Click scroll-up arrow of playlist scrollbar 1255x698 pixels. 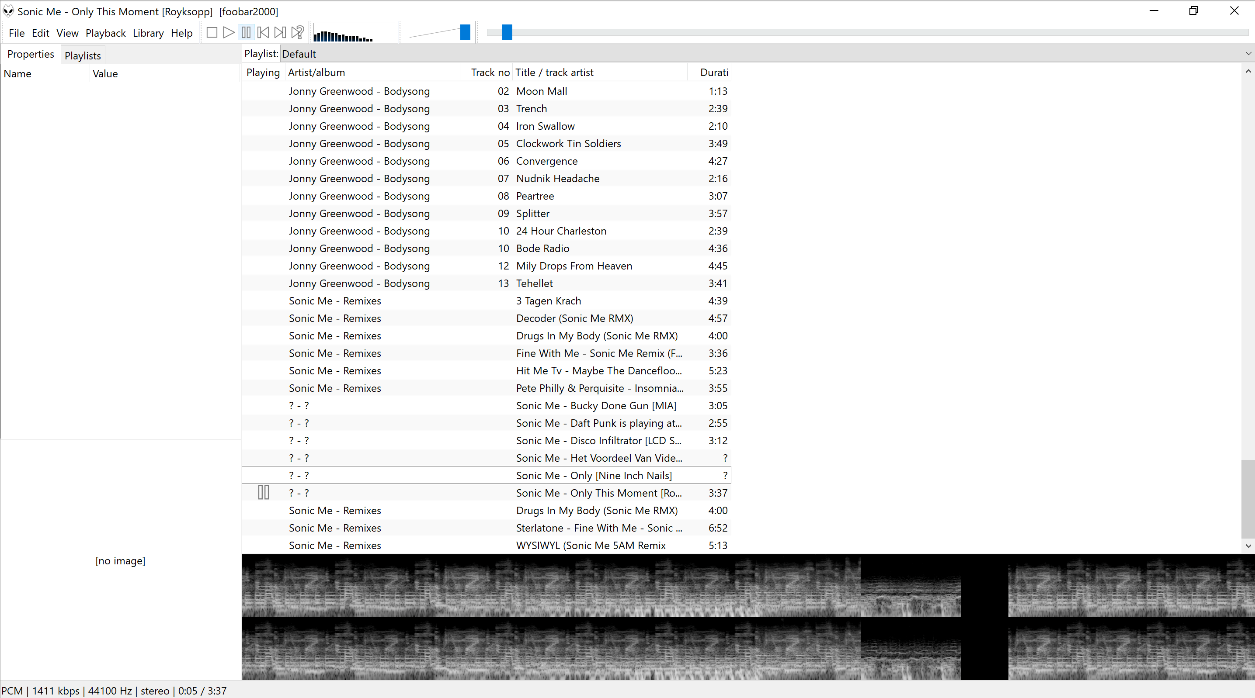1248,72
